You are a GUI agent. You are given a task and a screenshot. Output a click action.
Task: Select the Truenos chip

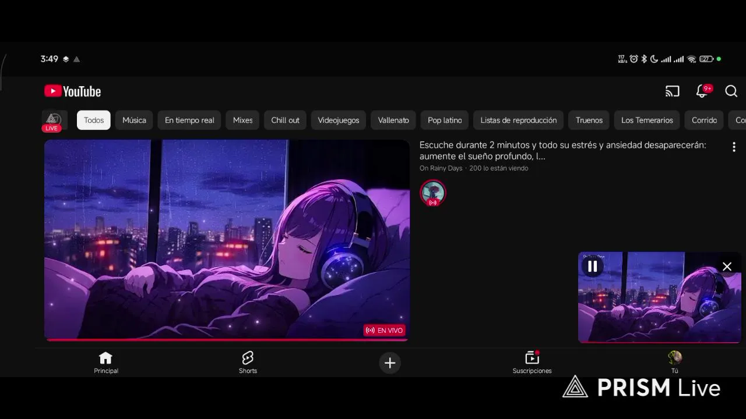tap(589, 120)
